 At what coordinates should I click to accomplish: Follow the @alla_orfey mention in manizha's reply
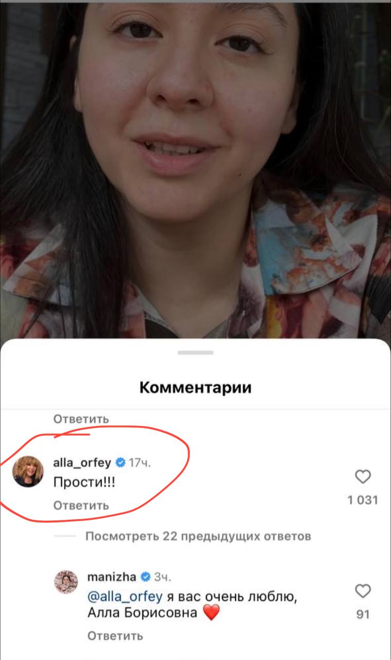125,597
